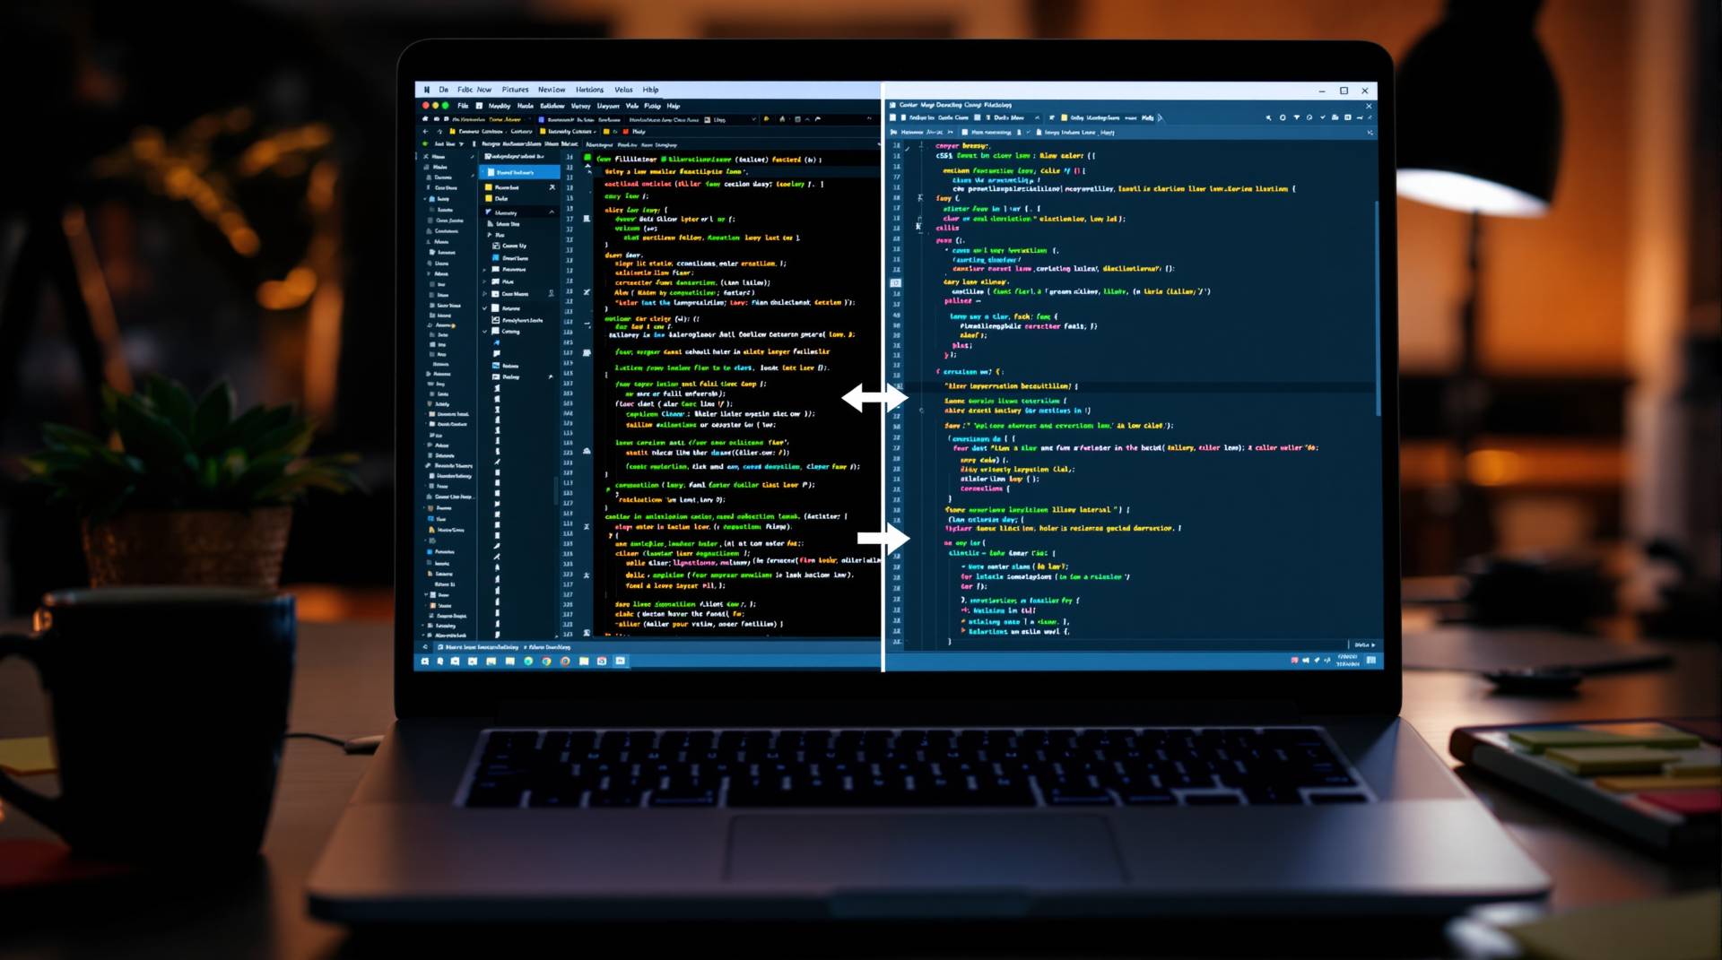Click the clock in the system tray
Viewport: 1722px width, 960px height.
(x=1347, y=660)
